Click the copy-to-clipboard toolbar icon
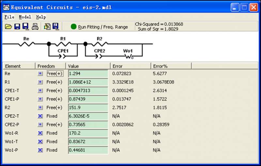261x166 pixels. [47, 27]
